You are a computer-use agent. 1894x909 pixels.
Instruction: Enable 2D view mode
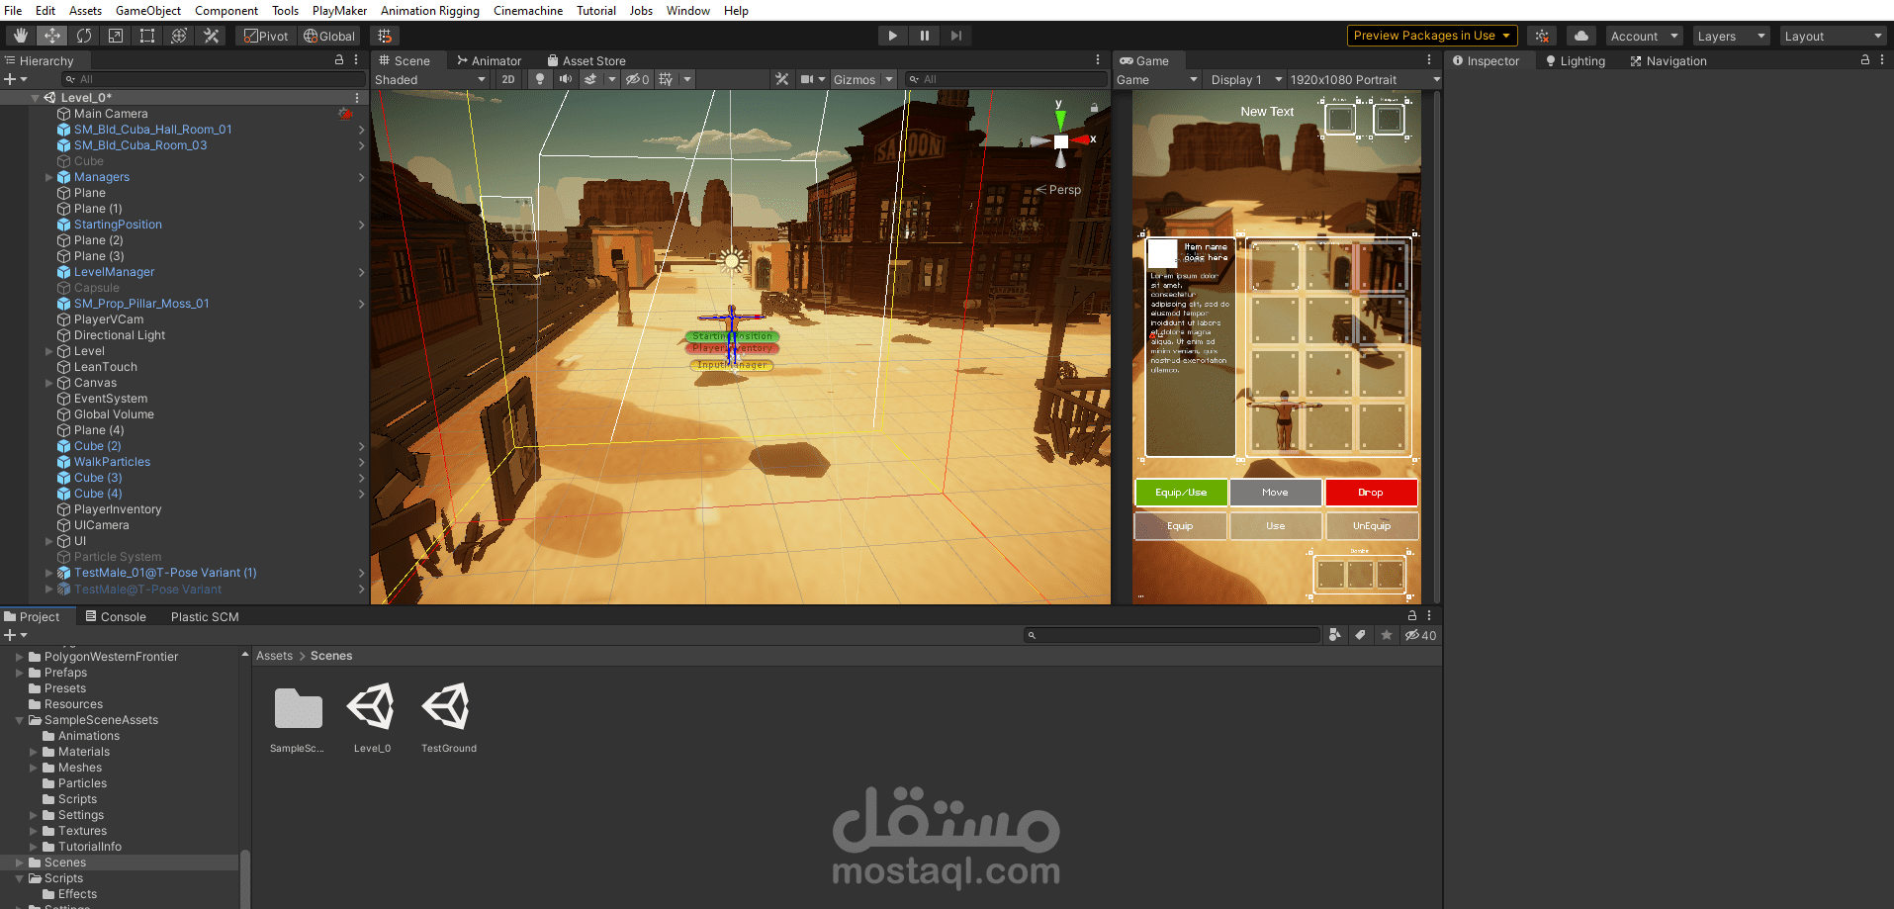[507, 79]
